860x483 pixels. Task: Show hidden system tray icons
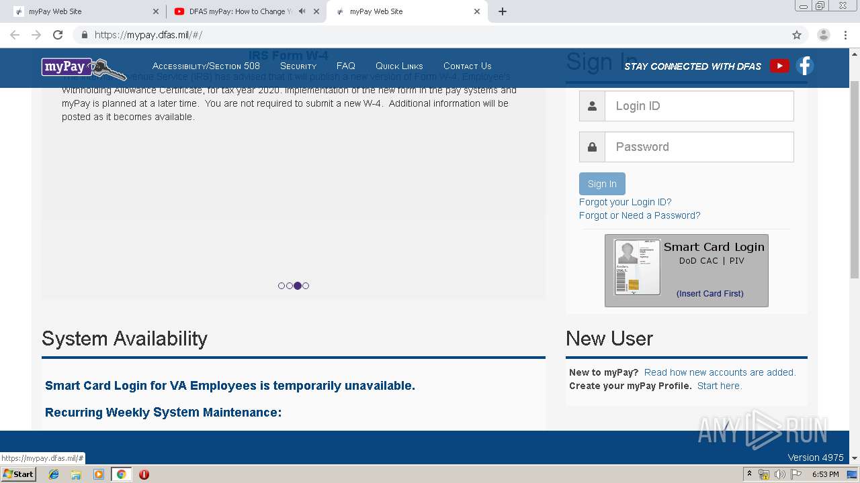coord(750,474)
